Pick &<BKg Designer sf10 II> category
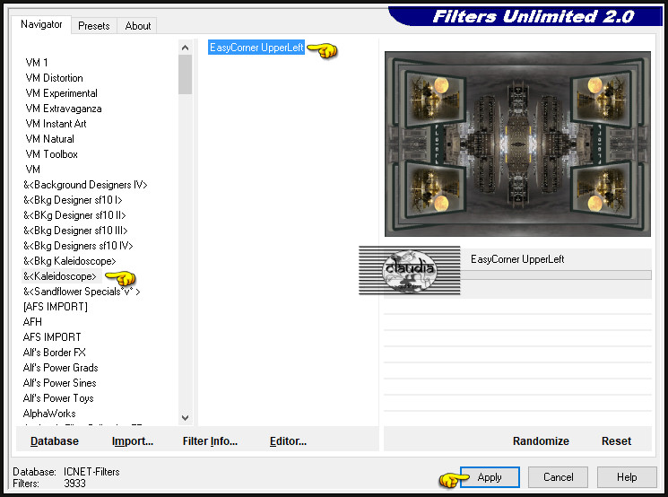 point(74,215)
